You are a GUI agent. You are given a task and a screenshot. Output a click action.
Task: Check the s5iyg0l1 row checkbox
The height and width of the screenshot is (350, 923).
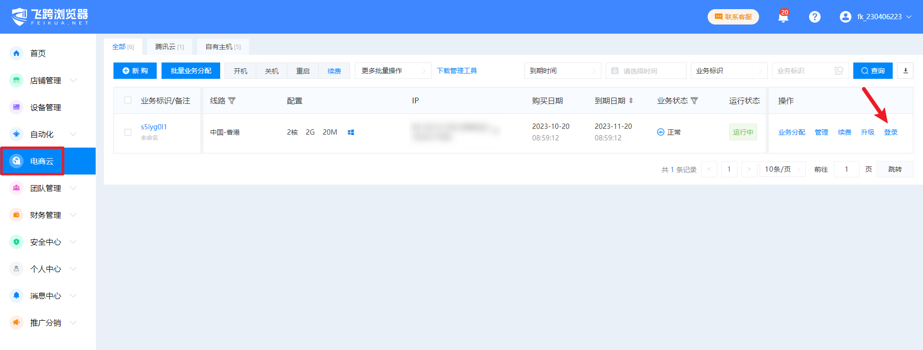point(128,132)
